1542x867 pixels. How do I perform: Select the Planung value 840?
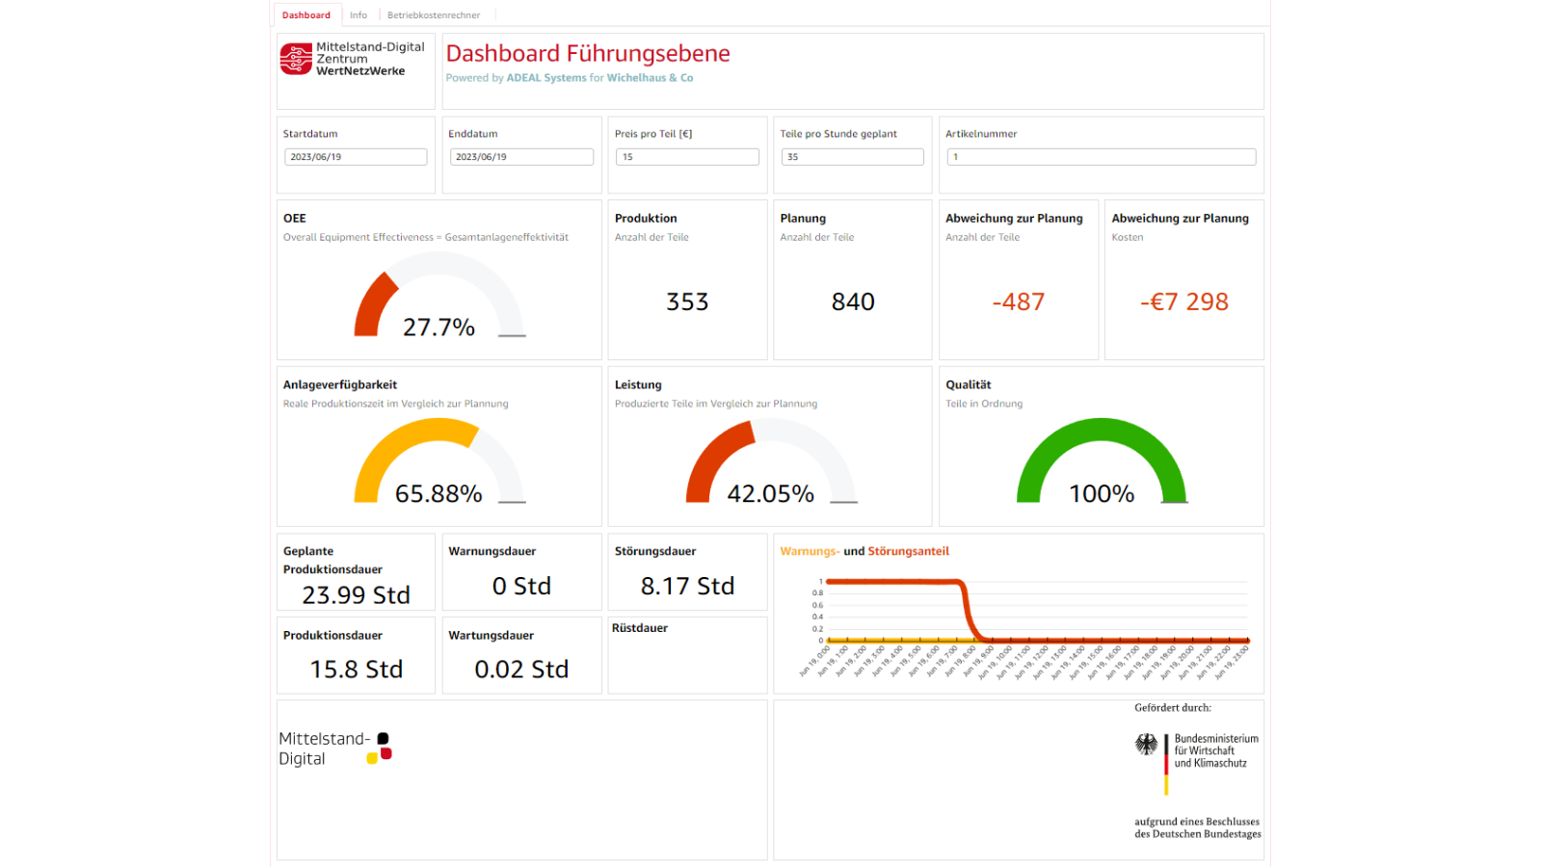(853, 302)
